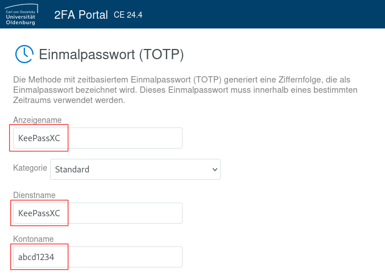Expand Kategorie using its chevron arrow
Viewport: 385px width, 276px height.
pyautogui.click(x=214, y=169)
